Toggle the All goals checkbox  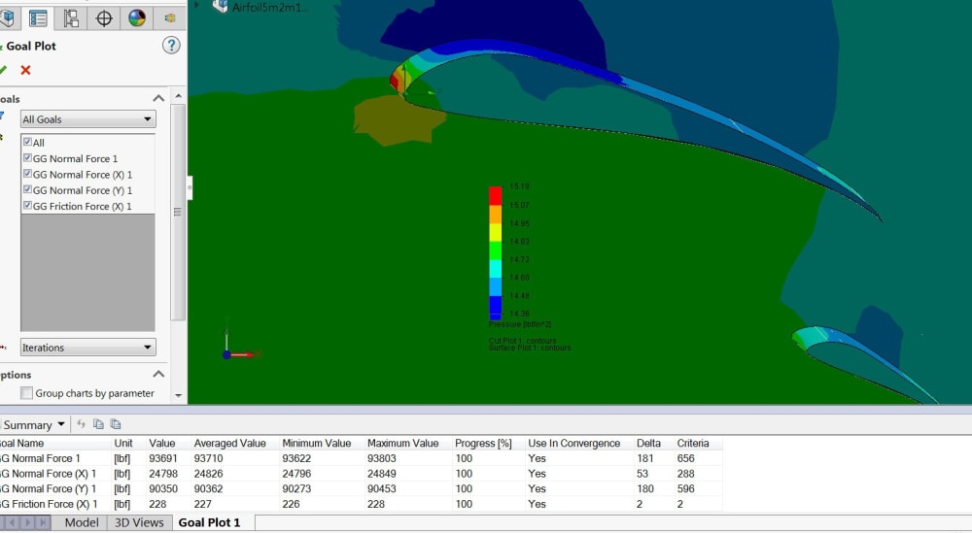click(27, 142)
